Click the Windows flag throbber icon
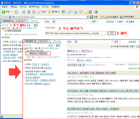 pyautogui.click(x=137, y=7)
